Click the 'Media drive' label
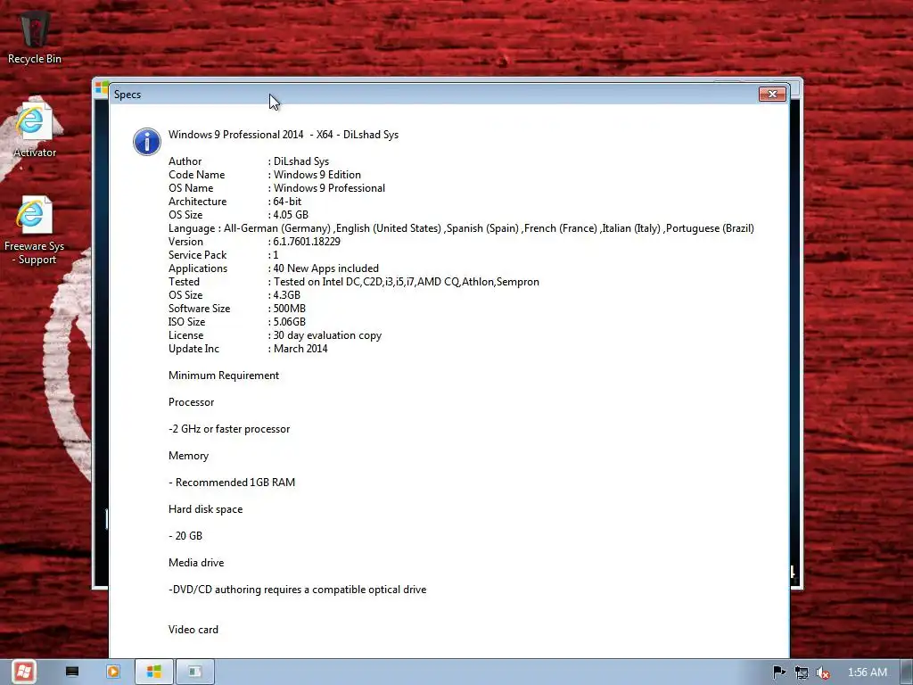Screen dimensions: 913x685 point(196,563)
